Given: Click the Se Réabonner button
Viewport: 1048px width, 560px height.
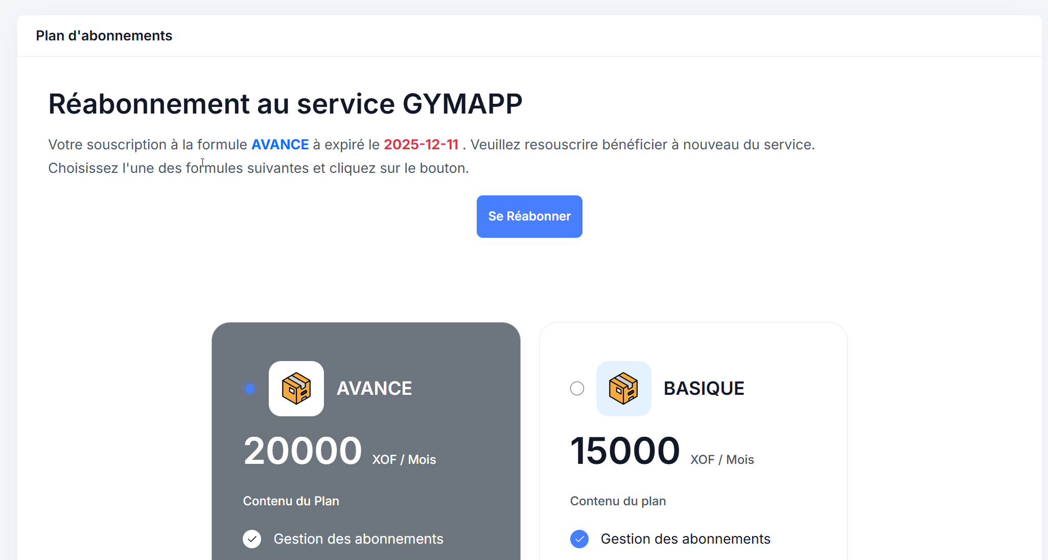Looking at the screenshot, I should click(x=529, y=216).
